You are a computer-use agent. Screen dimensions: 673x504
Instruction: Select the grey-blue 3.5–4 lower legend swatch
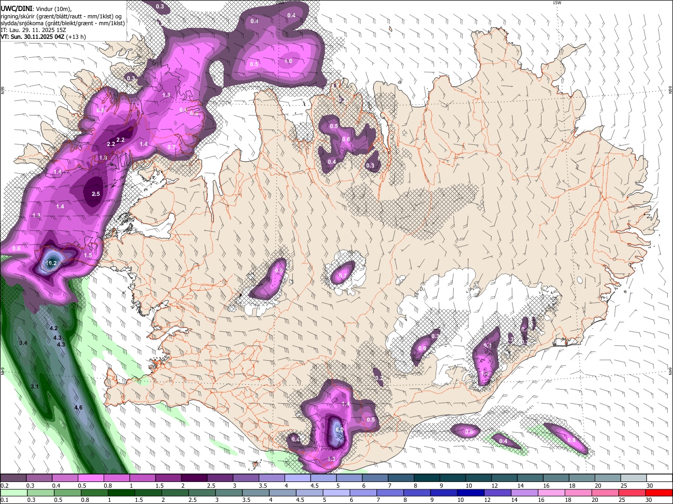(256, 492)
